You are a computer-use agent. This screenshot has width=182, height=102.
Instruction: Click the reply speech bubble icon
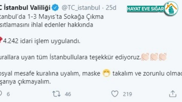click(x=1, y=94)
